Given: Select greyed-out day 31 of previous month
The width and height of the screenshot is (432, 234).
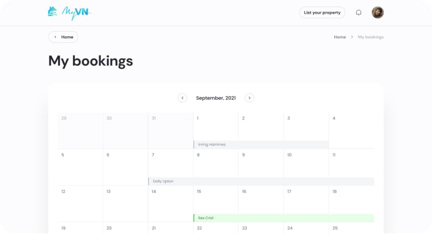Looking at the screenshot, I should click(x=170, y=130).
